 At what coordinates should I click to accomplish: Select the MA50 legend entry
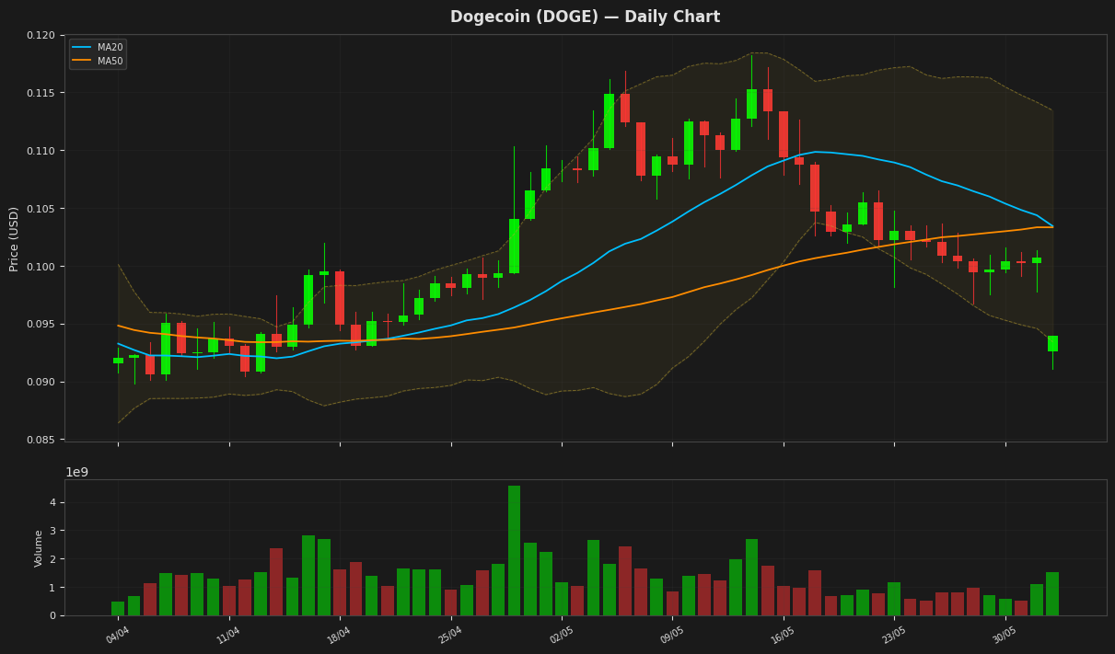coord(98,61)
